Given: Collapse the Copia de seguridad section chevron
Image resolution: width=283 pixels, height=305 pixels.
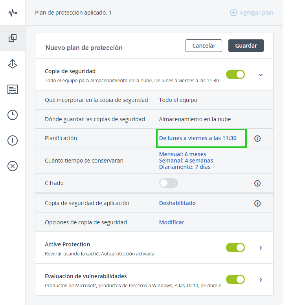Looking at the screenshot, I should click(261, 75).
